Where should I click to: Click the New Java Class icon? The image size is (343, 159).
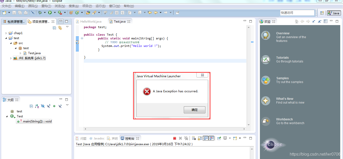(x=77, y=13)
